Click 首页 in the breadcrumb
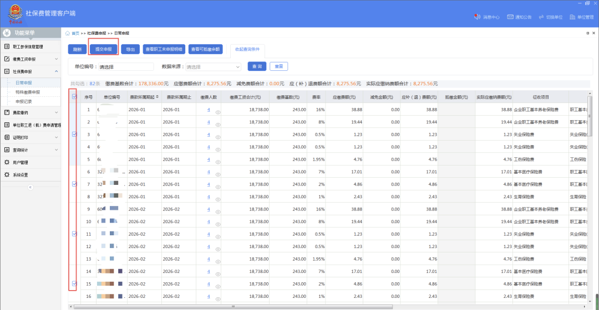Viewport: 599px width, 310px height. (x=75, y=33)
